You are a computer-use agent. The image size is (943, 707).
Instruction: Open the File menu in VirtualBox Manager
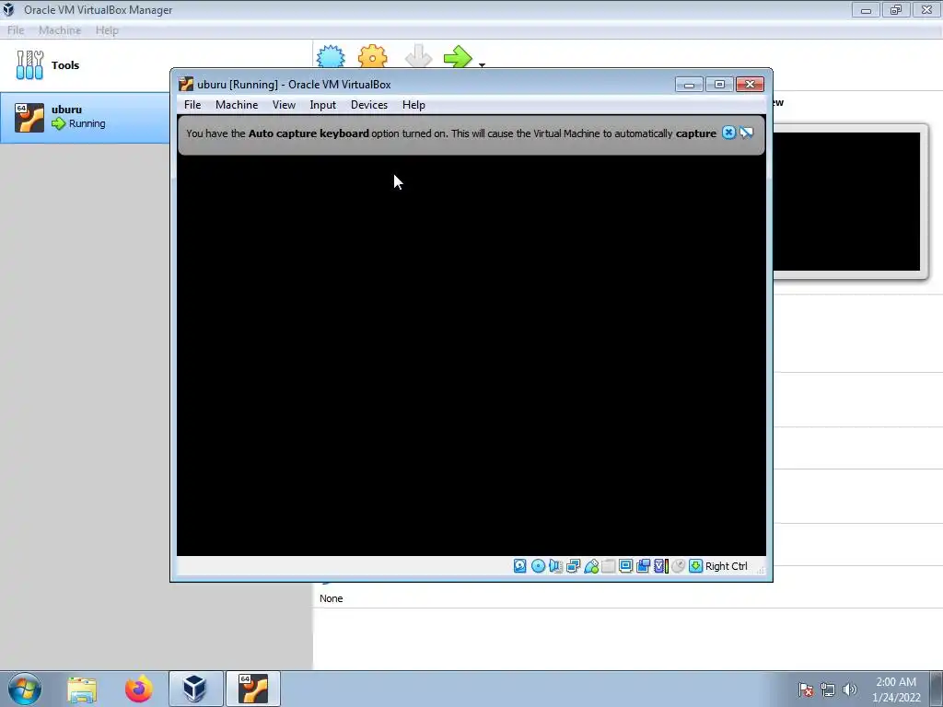(x=16, y=30)
